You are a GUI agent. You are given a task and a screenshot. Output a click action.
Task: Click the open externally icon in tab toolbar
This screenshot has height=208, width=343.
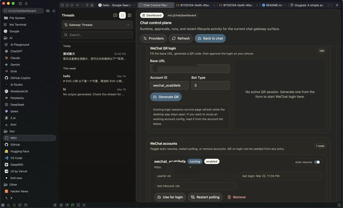pos(72,5)
